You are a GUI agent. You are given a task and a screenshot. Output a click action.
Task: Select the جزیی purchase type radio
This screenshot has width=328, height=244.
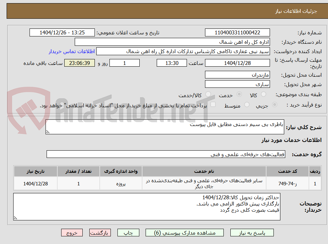click(274, 104)
